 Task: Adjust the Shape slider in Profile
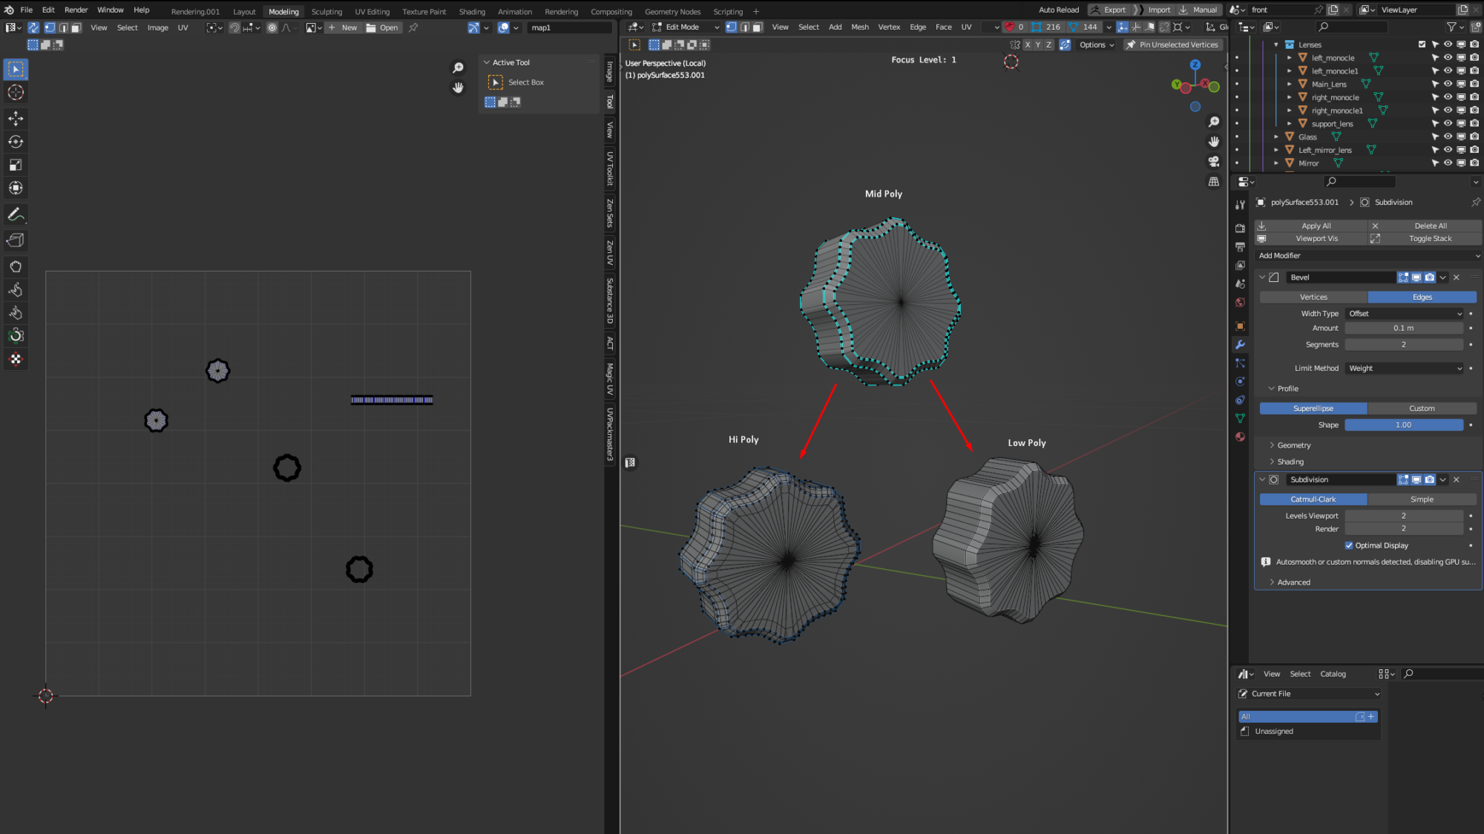pyautogui.click(x=1403, y=425)
